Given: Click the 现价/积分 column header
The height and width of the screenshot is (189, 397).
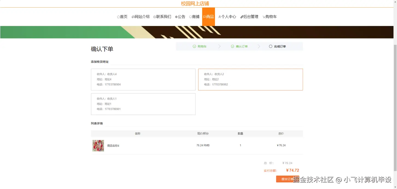Looking at the screenshot, I should click(203, 134).
